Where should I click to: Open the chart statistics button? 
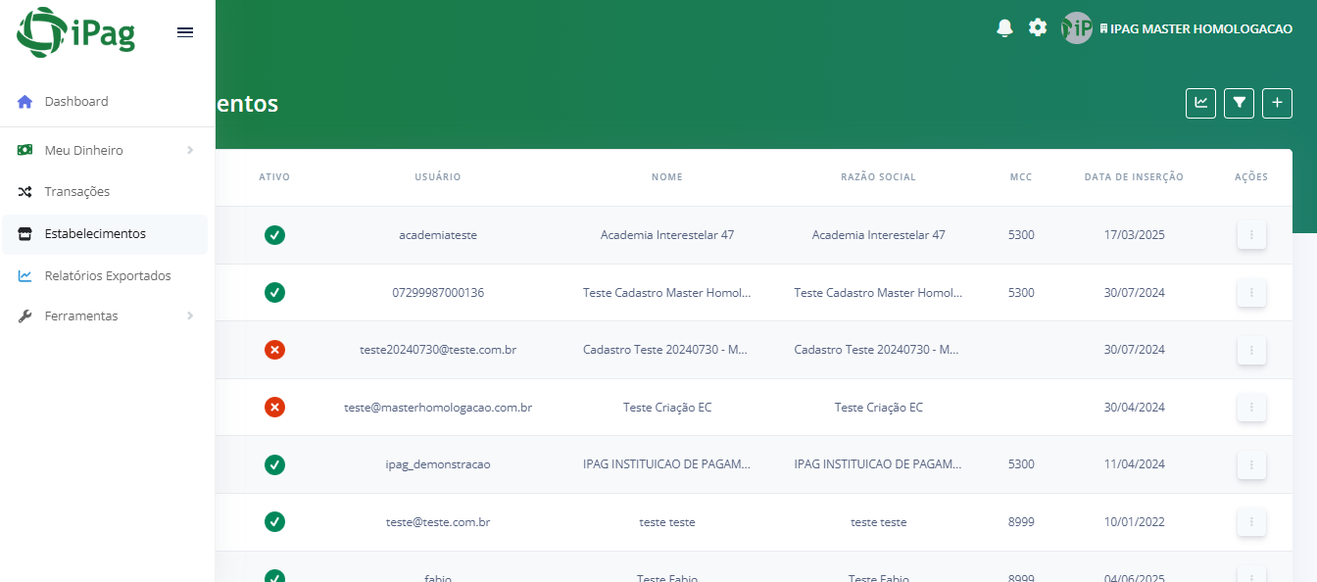pyautogui.click(x=1201, y=103)
